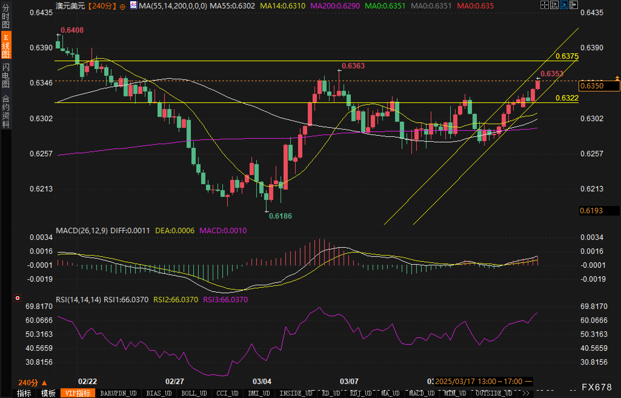
Task: Open the 指标 tab
Action: [24, 393]
